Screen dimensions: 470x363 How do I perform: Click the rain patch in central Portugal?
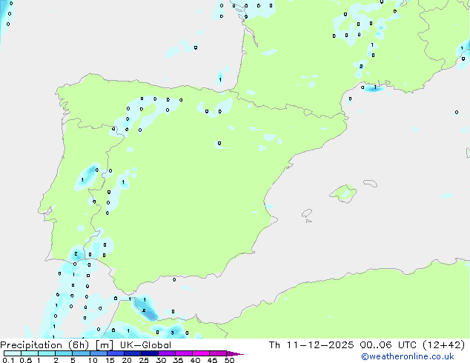point(90,174)
